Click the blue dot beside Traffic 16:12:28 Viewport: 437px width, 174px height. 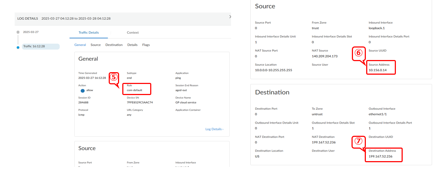18,47
